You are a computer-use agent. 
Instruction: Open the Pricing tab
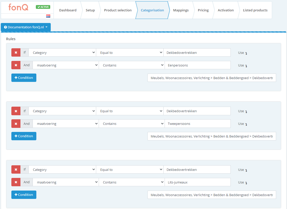(x=203, y=10)
